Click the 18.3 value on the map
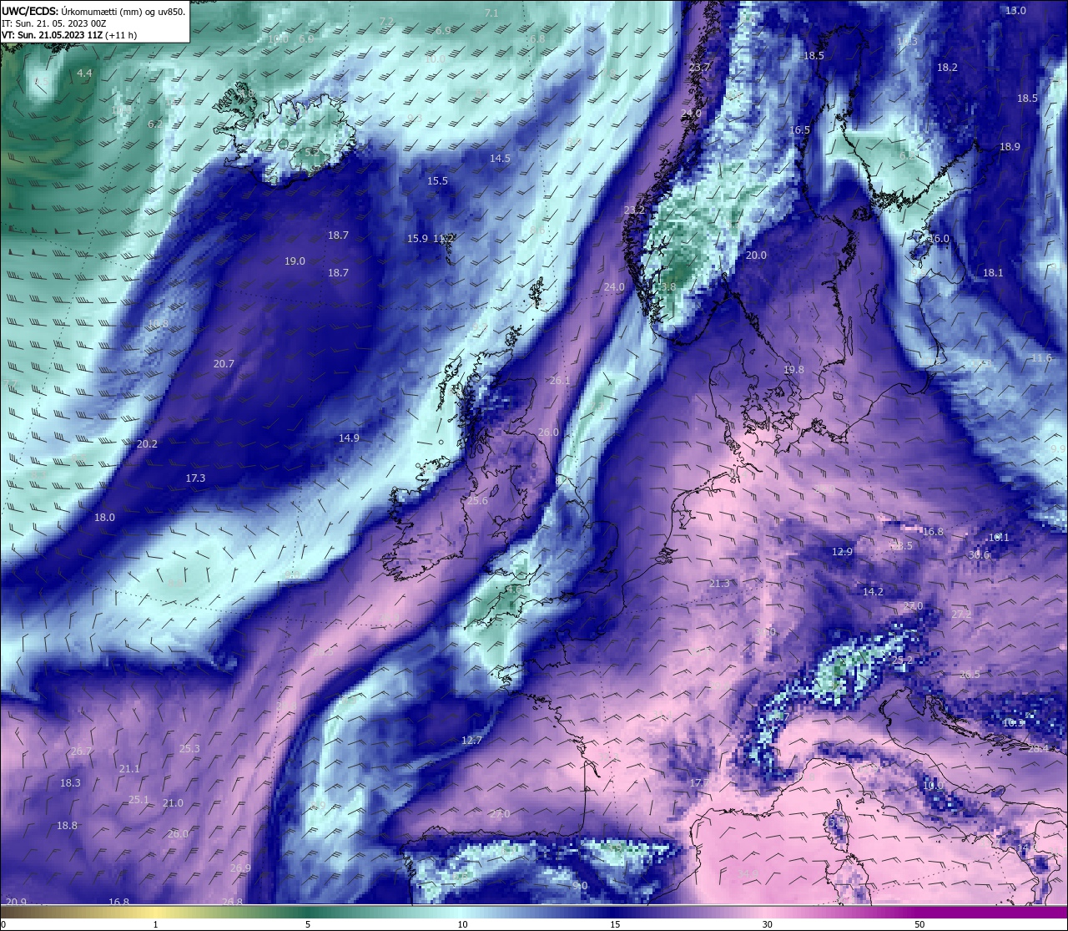1068x931 pixels. coord(70,783)
